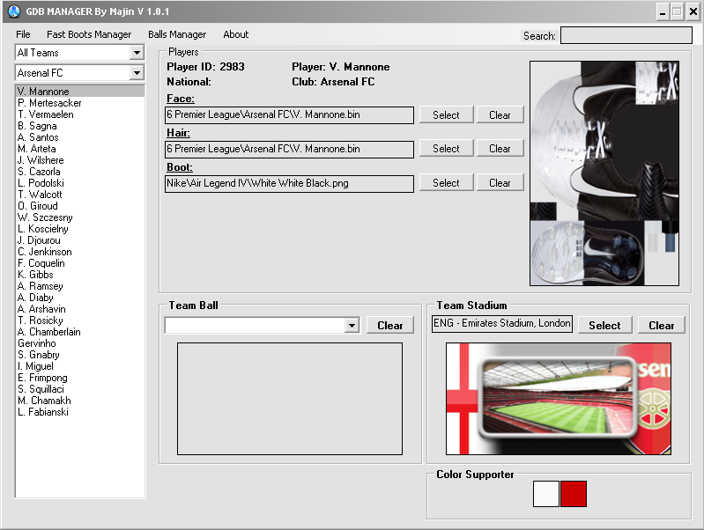Screen dimensions: 704x530
Task: Click the Search input field
Action: [x=626, y=35]
